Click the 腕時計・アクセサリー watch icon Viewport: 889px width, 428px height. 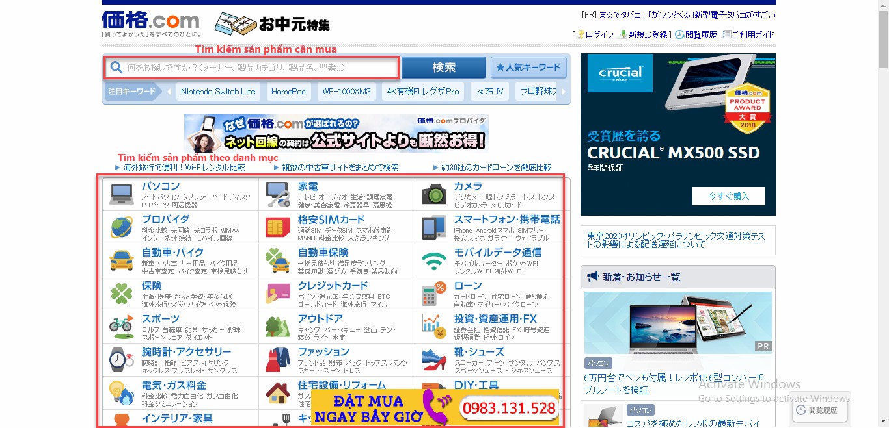point(122,360)
